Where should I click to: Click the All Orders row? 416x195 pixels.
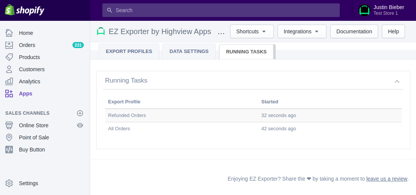[x=253, y=129]
